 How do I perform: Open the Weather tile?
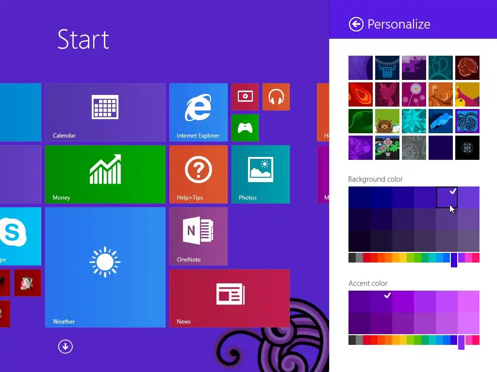[x=105, y=267]
